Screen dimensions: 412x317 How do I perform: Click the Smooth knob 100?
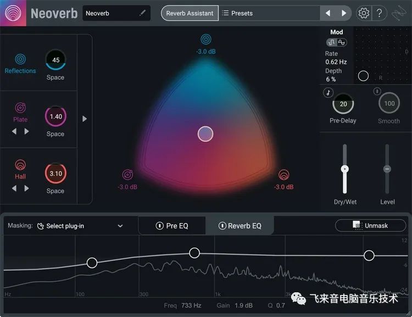pos(389,103)
